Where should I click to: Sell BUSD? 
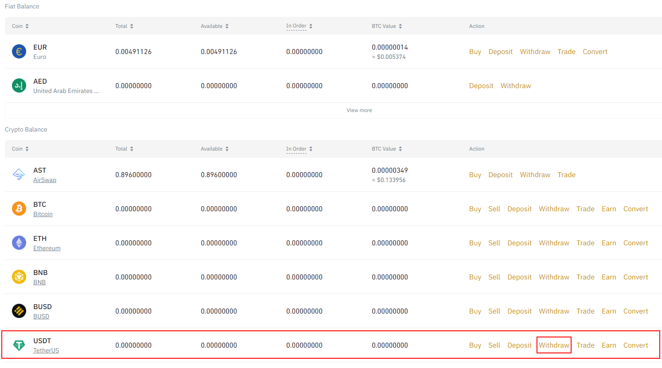point(494,311)
